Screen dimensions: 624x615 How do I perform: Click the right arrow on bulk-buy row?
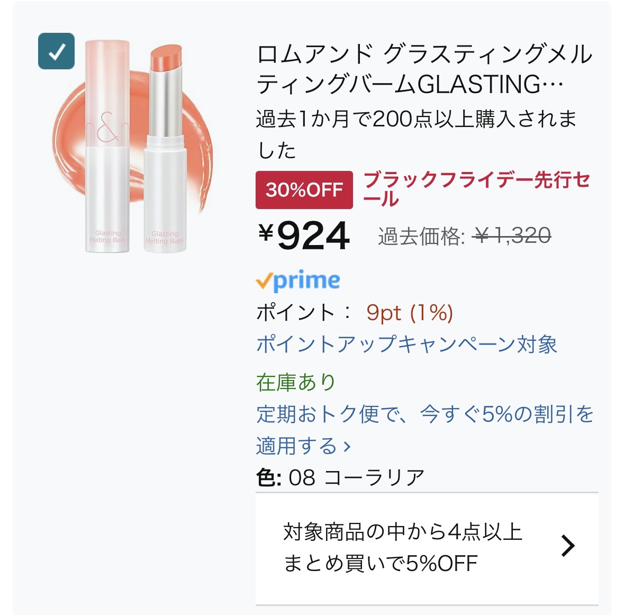[x=567, y=546]
